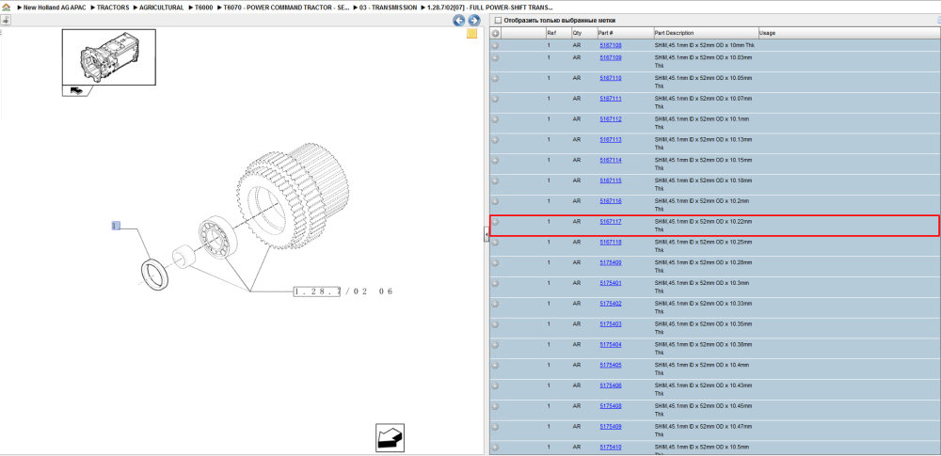Open '03 - TRANSMISSION' breadcrumb
The image size is (941, 456).
pyautogui.click(x=388, y=8)
